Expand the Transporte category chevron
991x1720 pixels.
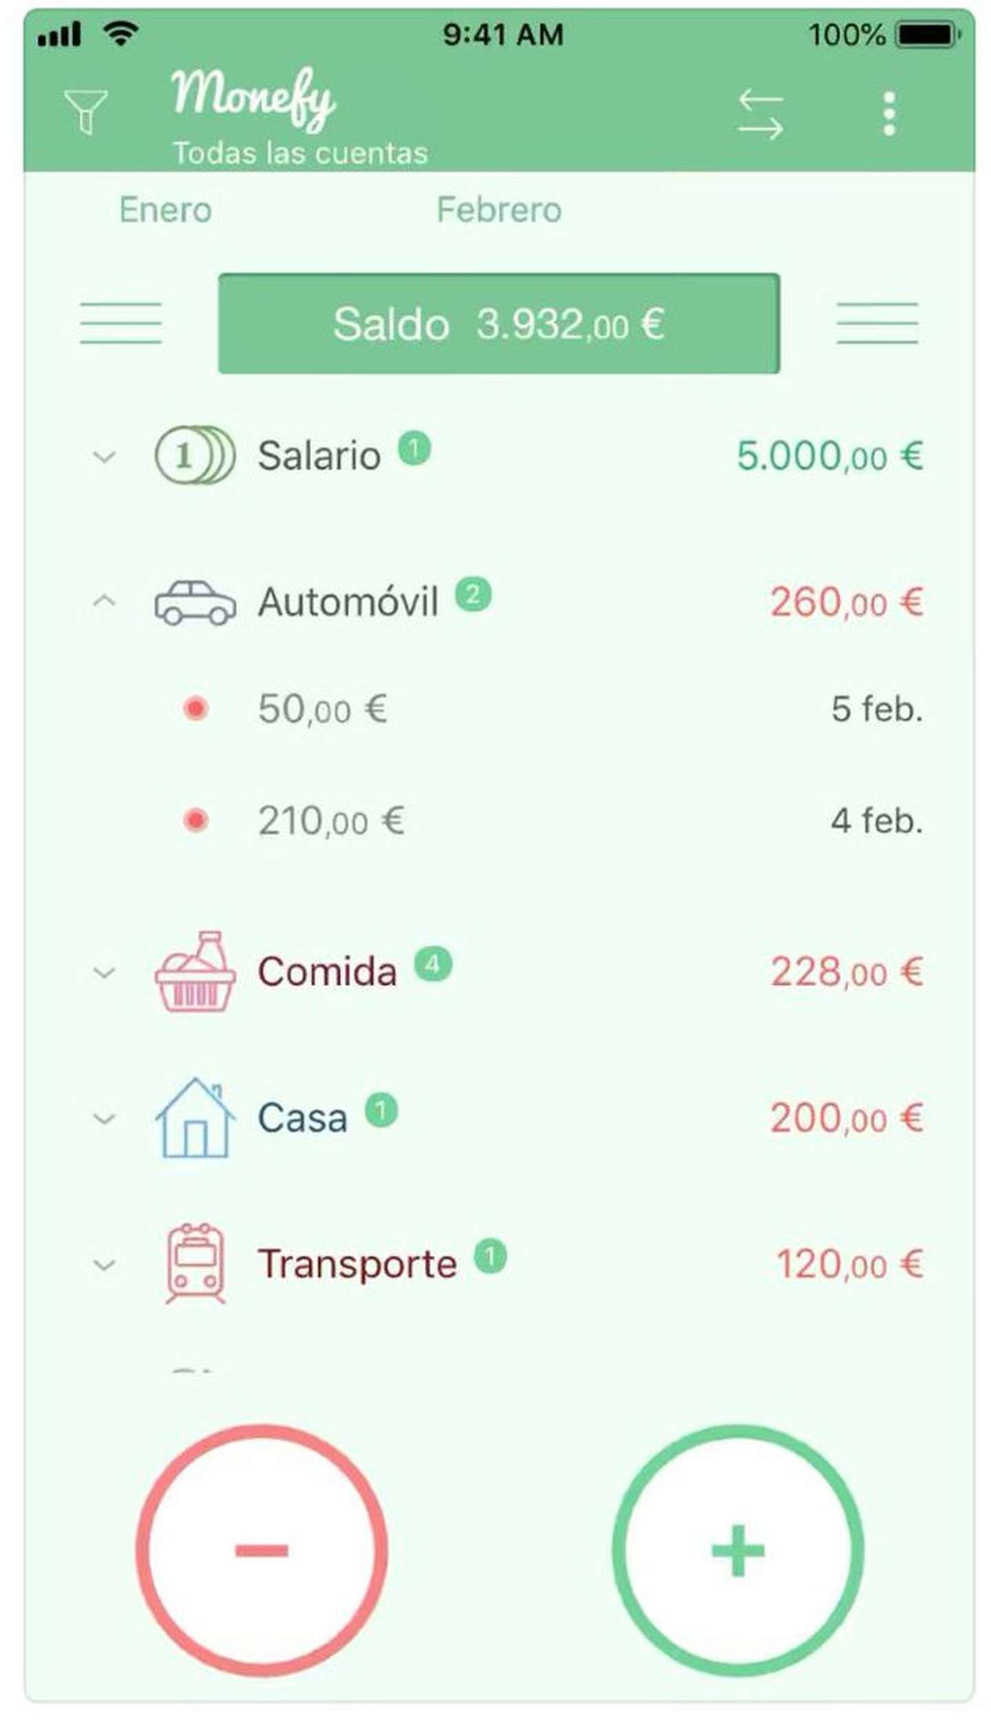104,1265
